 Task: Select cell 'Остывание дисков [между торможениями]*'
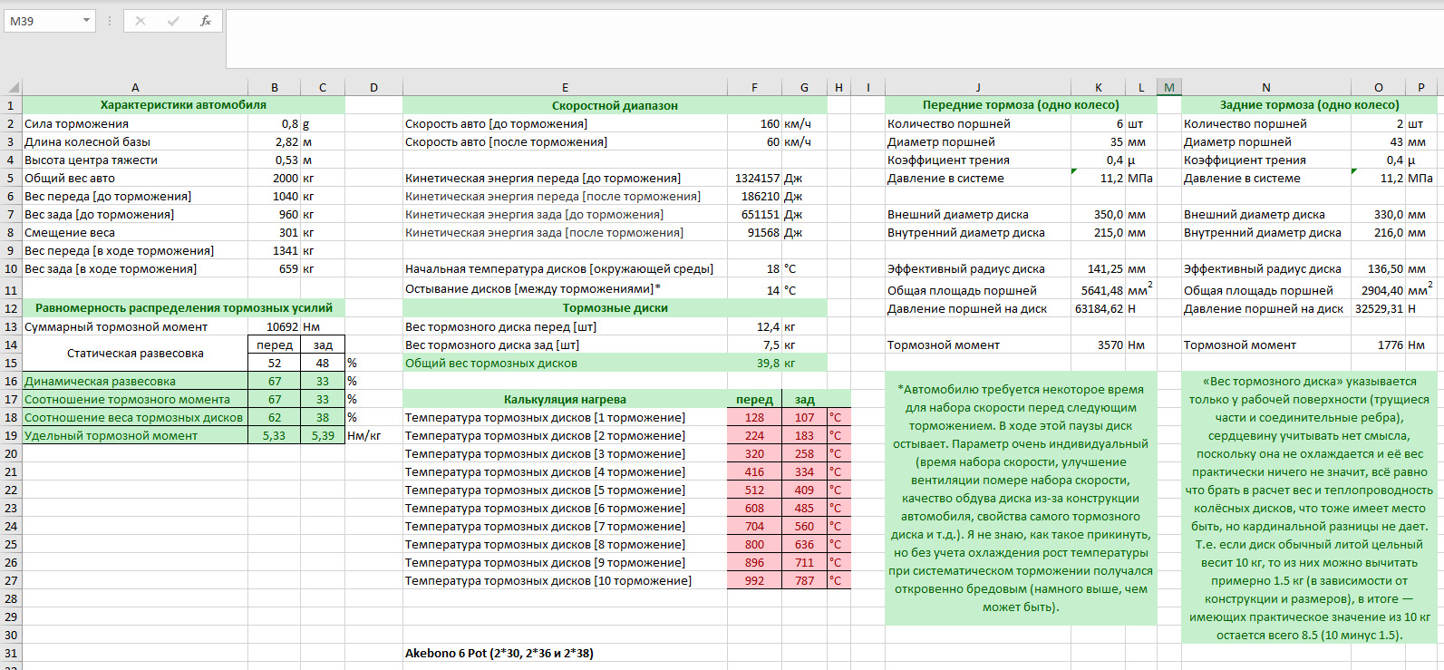[565, 288]
